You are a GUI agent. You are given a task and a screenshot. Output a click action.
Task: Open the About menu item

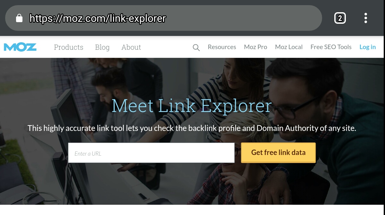131,47
